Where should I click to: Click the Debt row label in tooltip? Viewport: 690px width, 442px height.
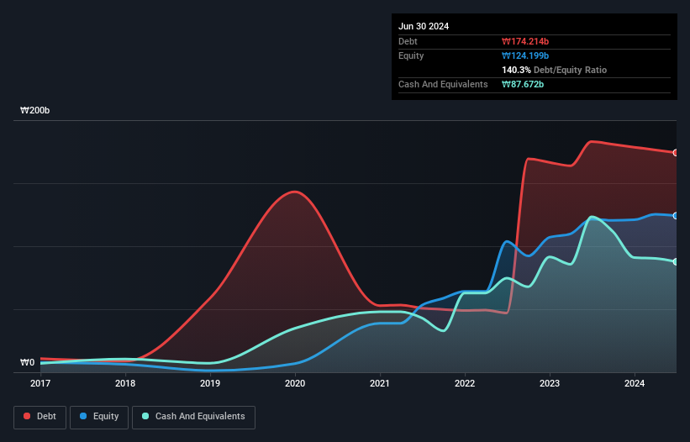click(x=408, y=41)
